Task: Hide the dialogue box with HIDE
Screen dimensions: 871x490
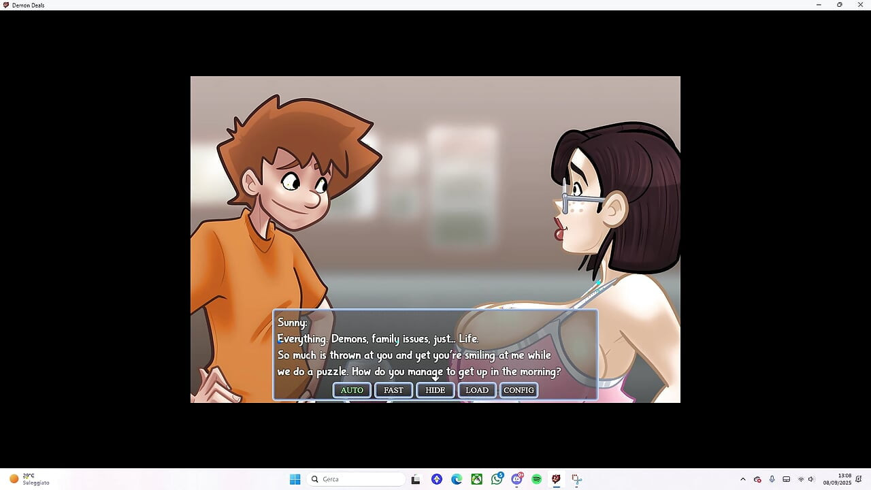Action: coord(435,390)
